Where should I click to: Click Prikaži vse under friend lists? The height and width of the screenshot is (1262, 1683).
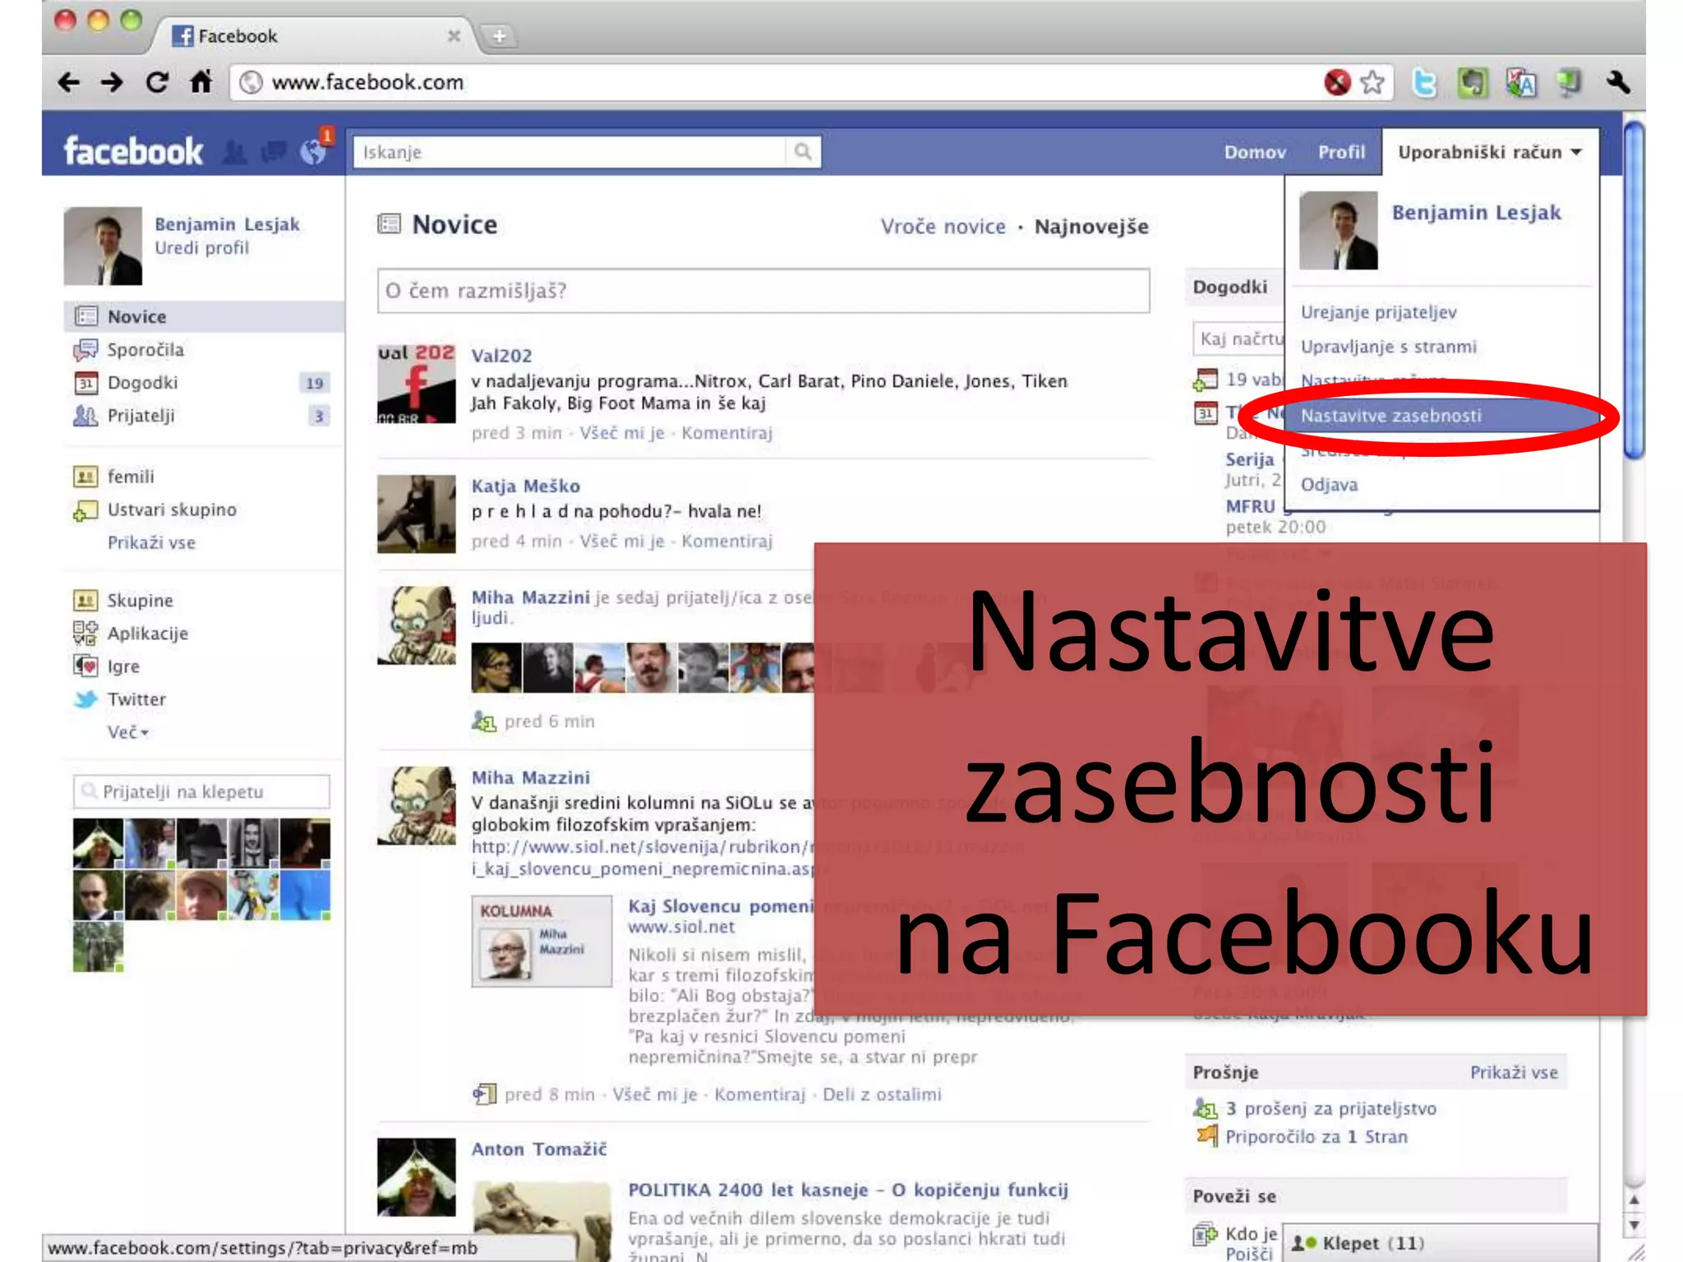151,542
